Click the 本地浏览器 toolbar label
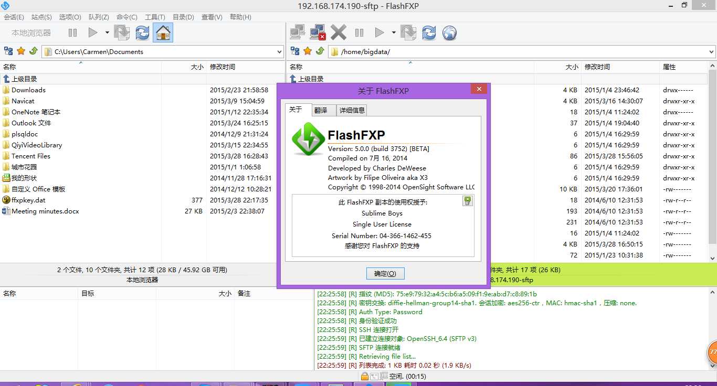The image size is (717, 386). tap(31, 33)
